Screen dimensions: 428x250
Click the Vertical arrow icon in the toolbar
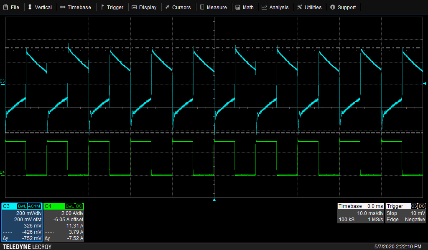[29, 7]
